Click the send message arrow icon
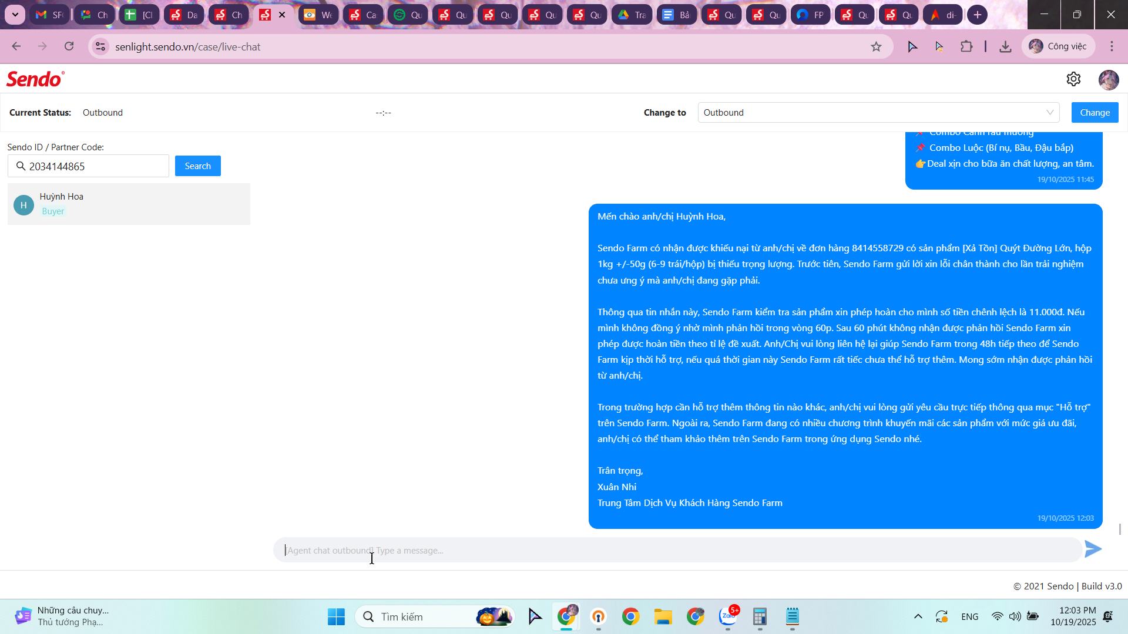Screen dimensions: 1128x634 (1093, 549)
